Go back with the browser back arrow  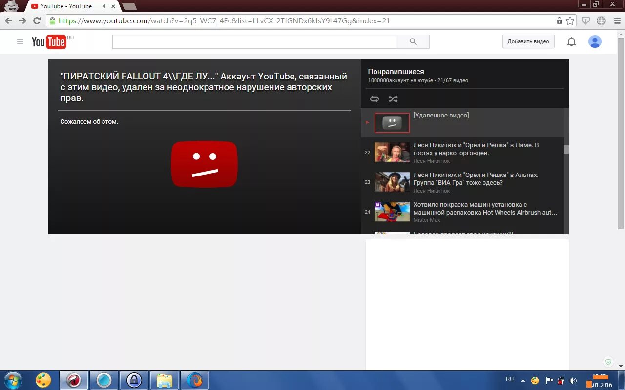(8, 21)
